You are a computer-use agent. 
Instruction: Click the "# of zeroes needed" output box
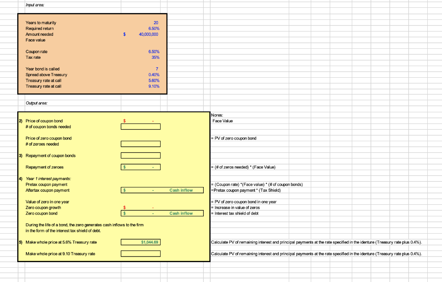coord(141,144)
